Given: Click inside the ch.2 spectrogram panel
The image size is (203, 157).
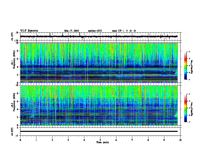Looking at the screenshot, I should [99, 105].
